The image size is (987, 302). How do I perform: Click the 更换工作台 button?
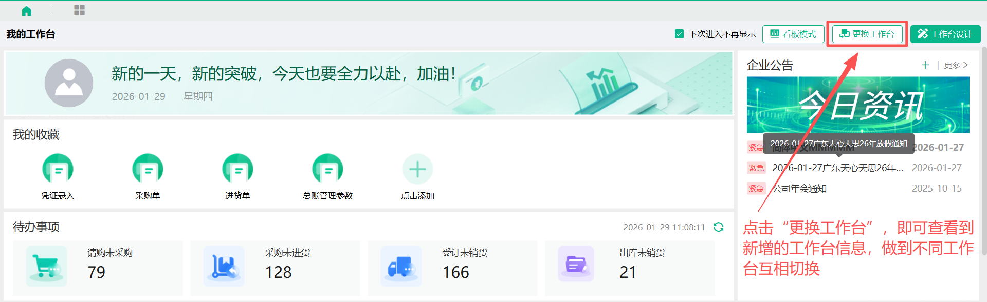click(x=867, y=34)
